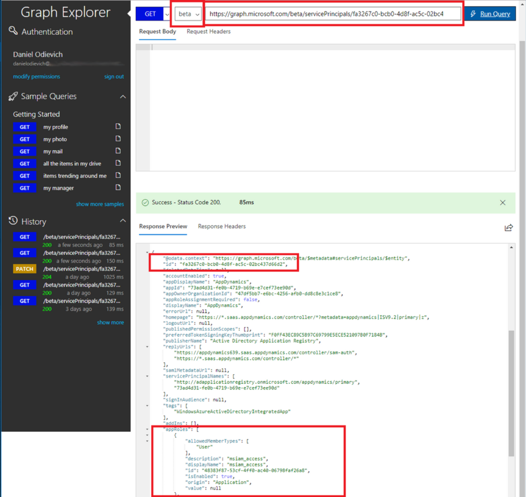Click the success checkmark icon
526x497 pixels.
click(145, 203)
